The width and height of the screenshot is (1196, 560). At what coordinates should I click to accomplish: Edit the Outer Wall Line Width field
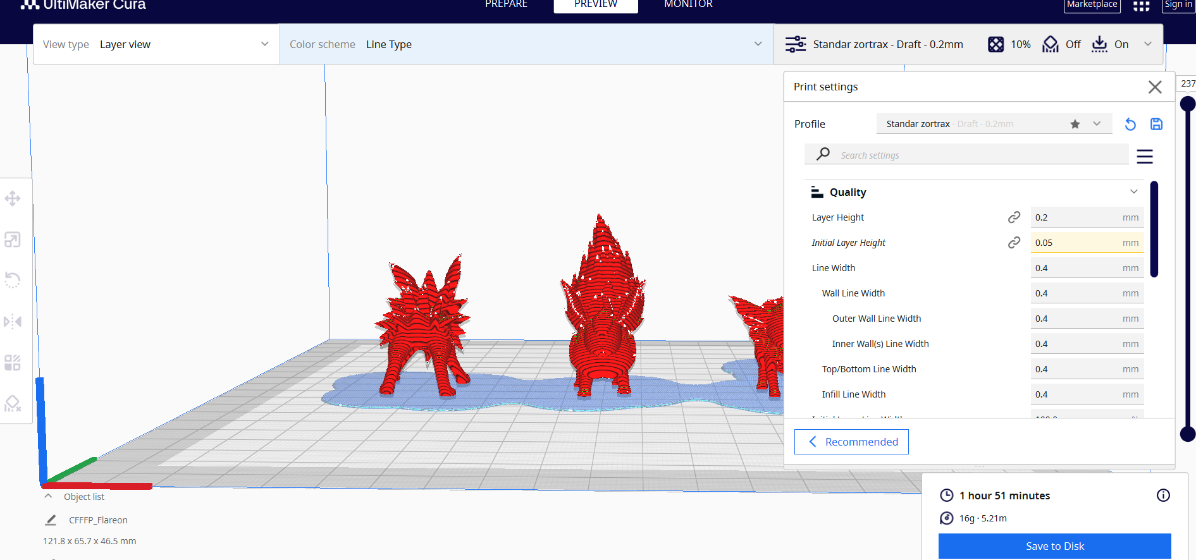(1087, 319)
